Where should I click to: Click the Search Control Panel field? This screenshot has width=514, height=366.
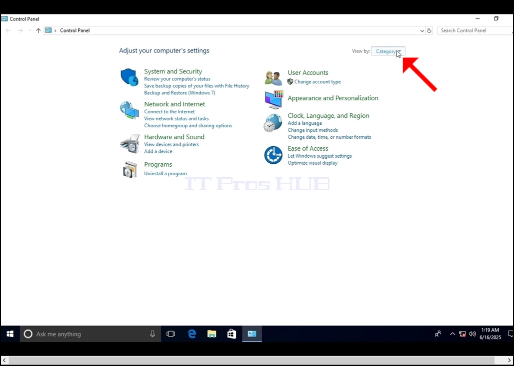pyautogui.click(x=475, y=30)
